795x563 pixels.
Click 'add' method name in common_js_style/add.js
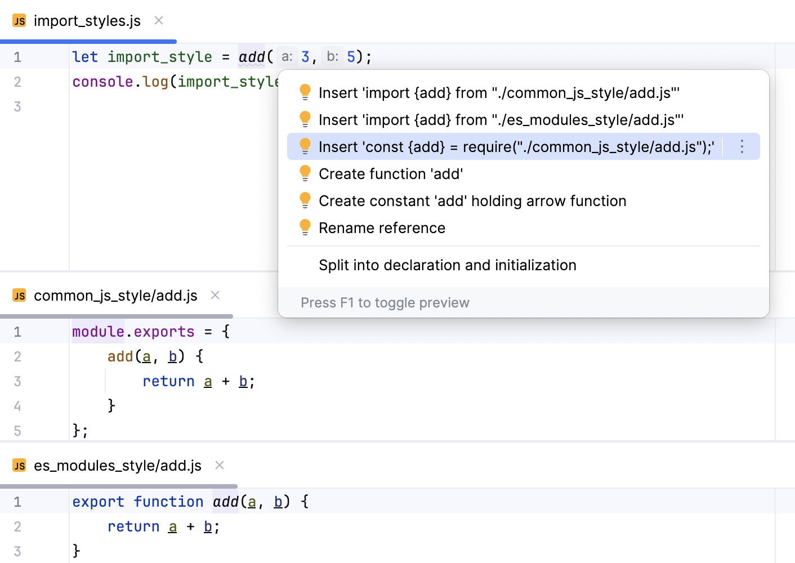pos(120,356)
